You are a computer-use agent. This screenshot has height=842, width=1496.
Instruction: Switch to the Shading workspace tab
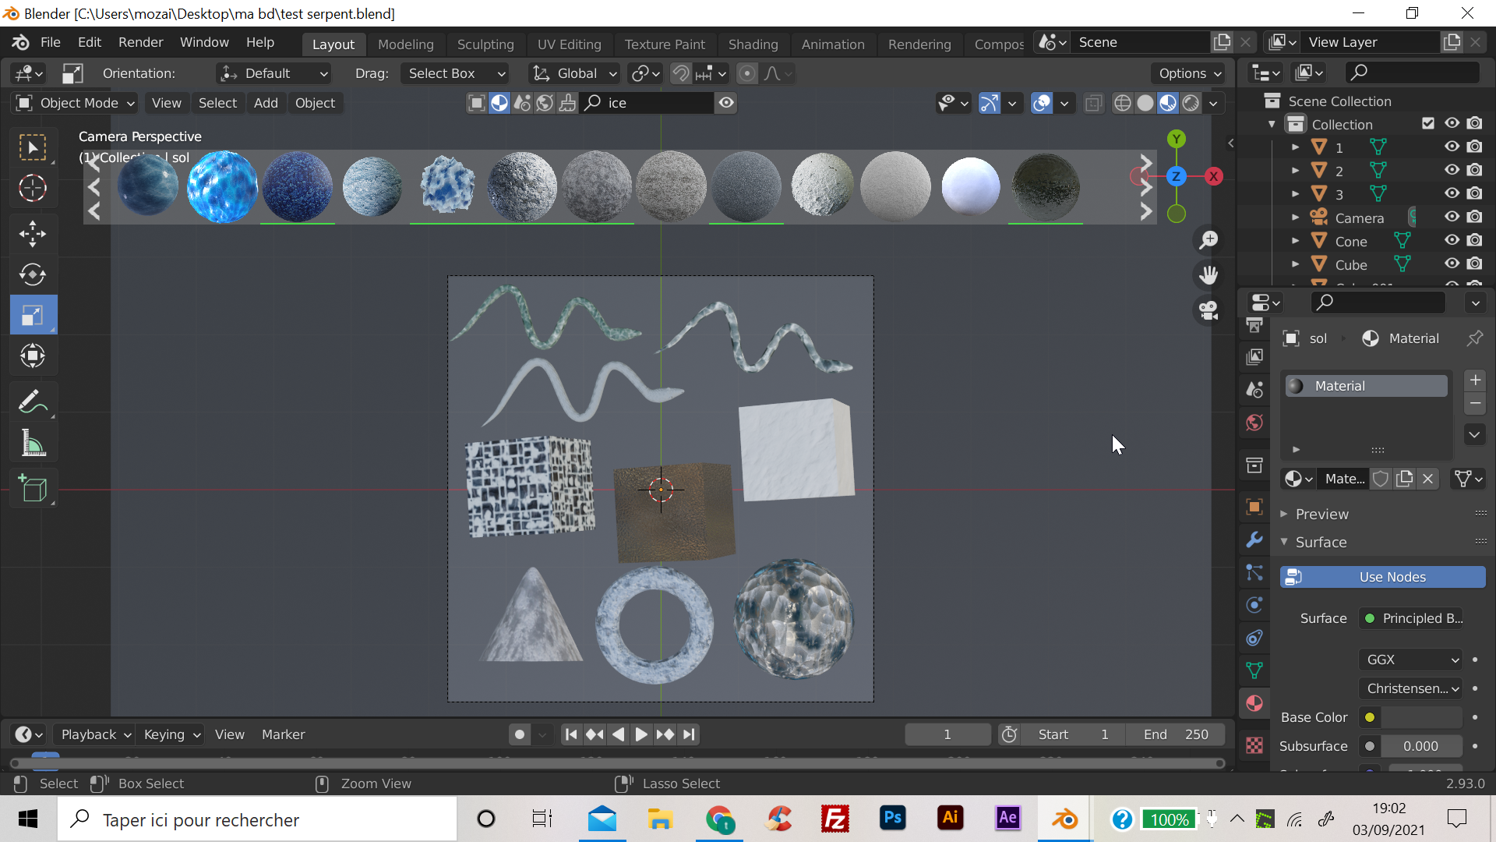[753, 44]
